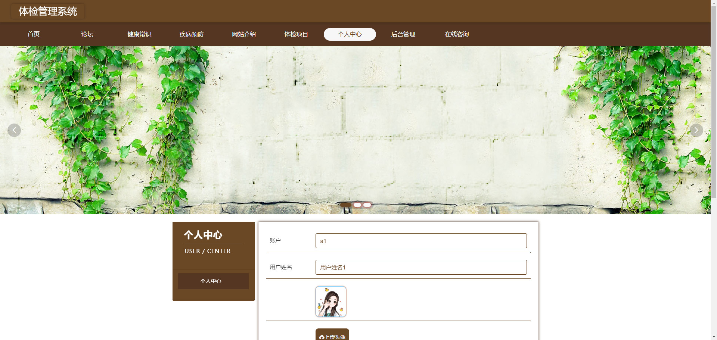Viewport: 717px width, 340px height.
Task: Open 网站介绍 in the navigation bar
Action: (x=244, y=34)
